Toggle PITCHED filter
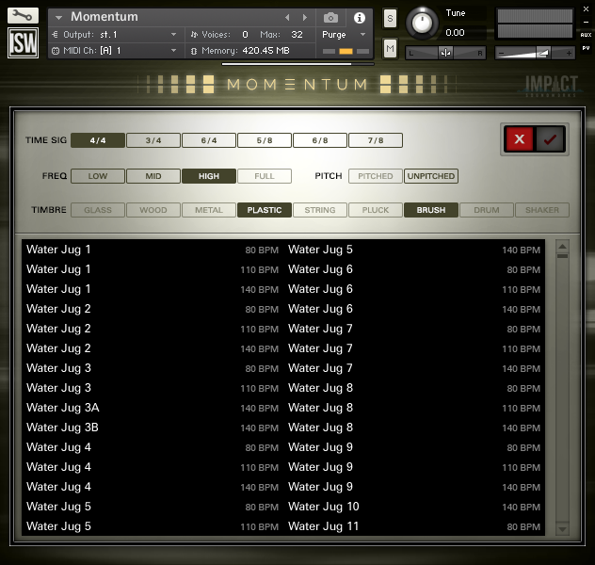The width and height of the screenshot is (595, 565). coord(376,176)
